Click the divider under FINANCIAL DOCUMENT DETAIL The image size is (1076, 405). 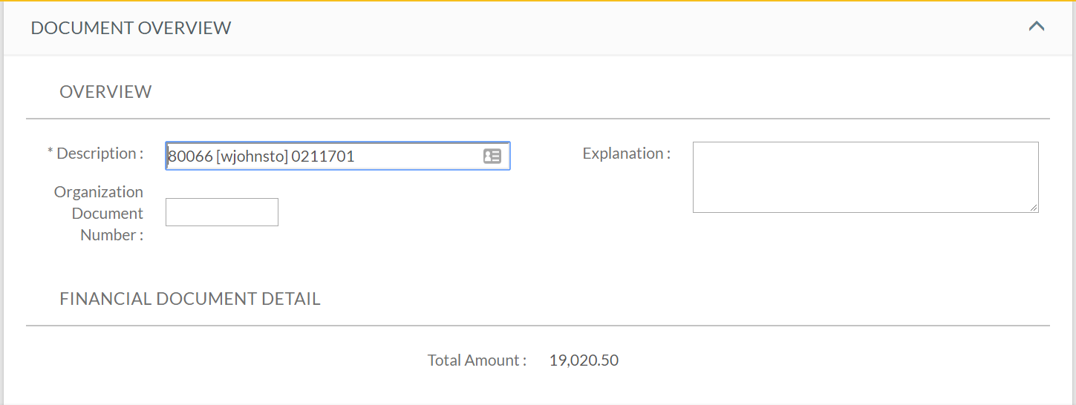pos(538,326)
